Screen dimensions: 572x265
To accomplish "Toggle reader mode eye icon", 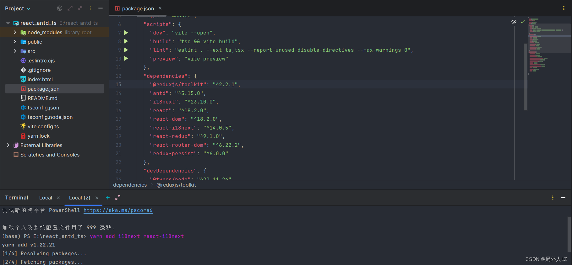I will tap(514, 22).
